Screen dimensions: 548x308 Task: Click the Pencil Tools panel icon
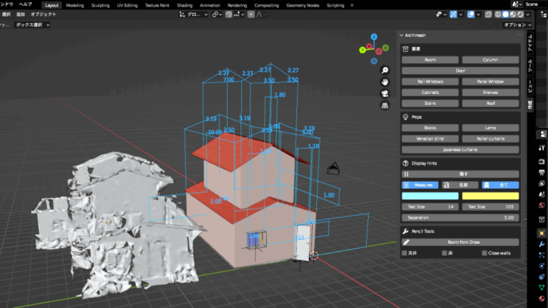coord(405,232)
